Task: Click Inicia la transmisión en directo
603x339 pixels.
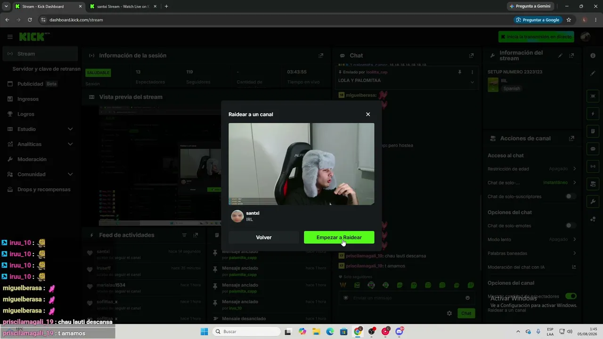Action: tap(536, 37)
